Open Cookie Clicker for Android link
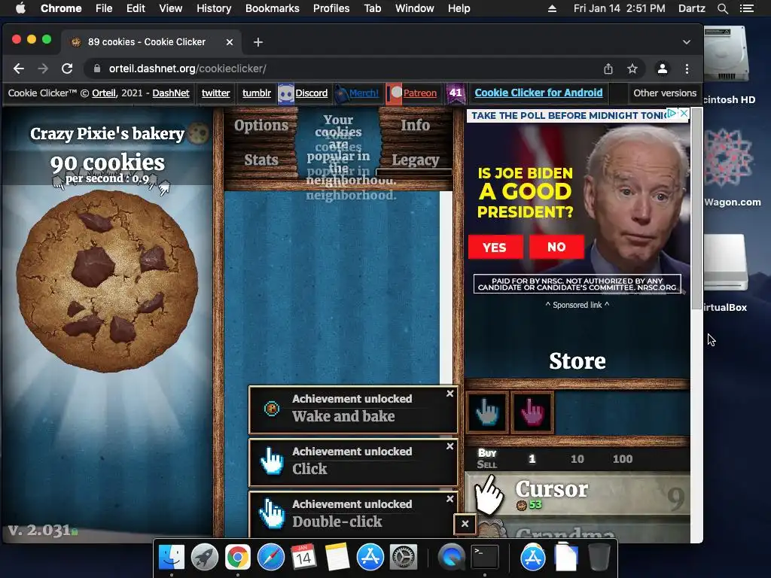This screenshot has width=771, height=578. (x=538, y=93)
